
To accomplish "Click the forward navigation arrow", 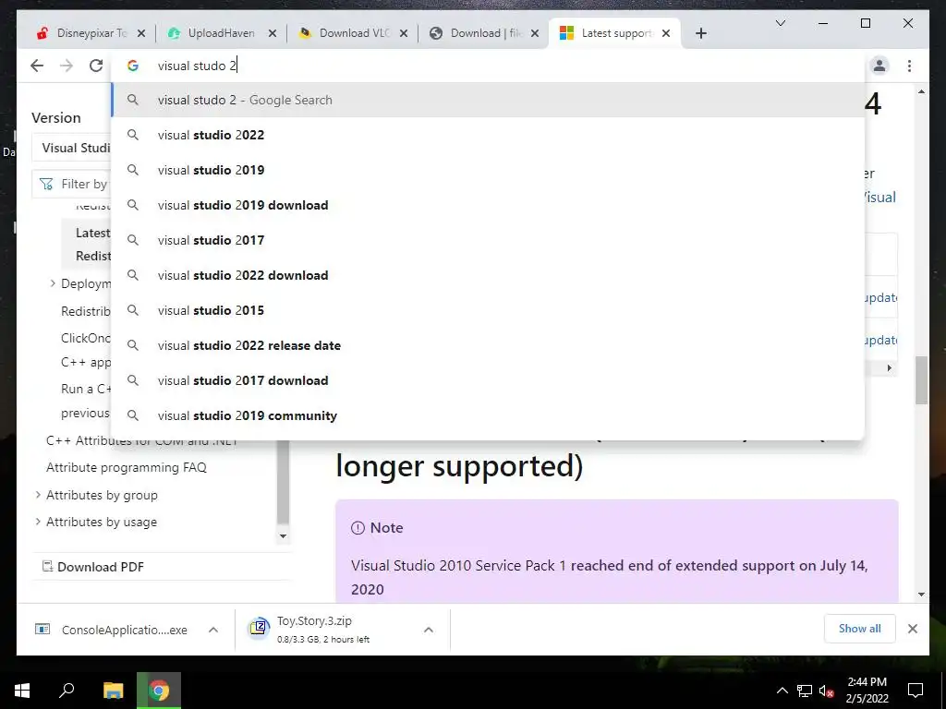I will pos(67,66).
